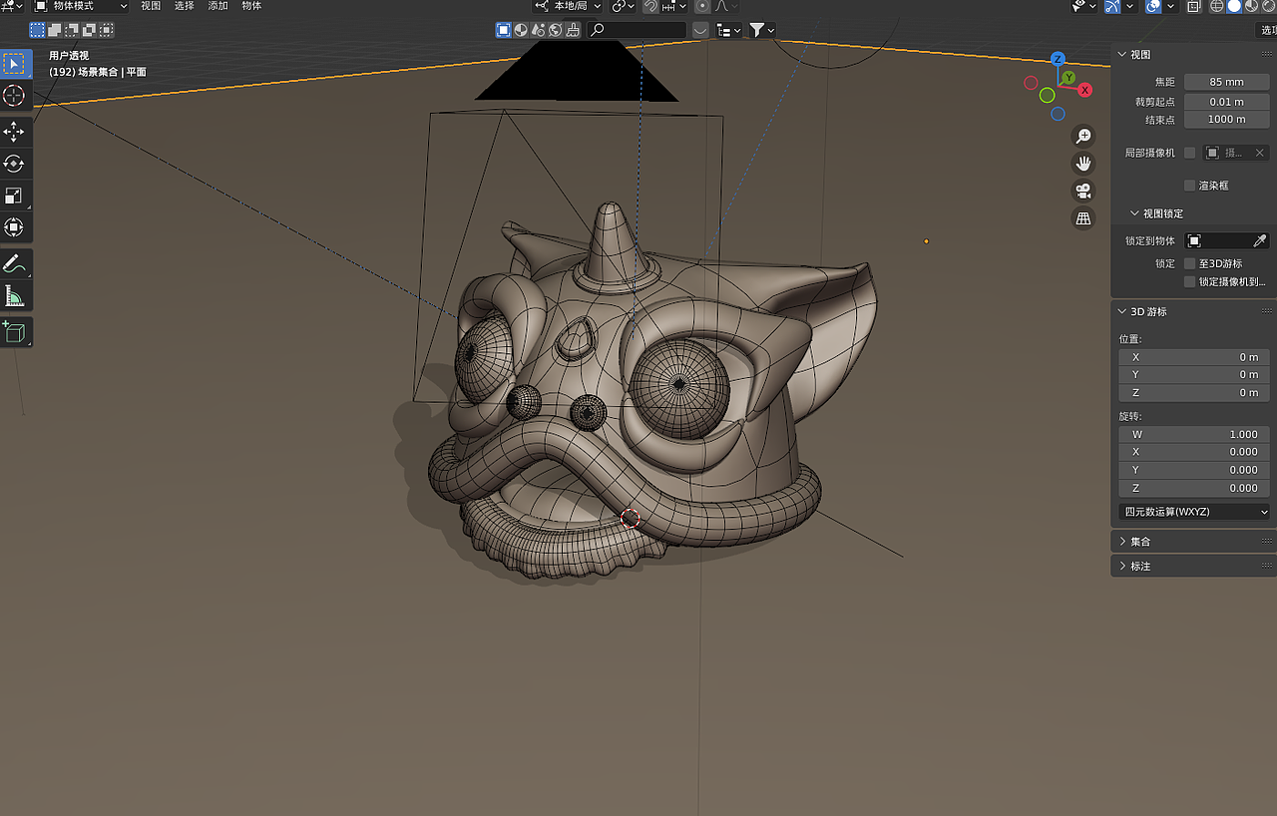
Task: Click the 裁剪起点 0.01 m field
Action: tap(1227, 102)
